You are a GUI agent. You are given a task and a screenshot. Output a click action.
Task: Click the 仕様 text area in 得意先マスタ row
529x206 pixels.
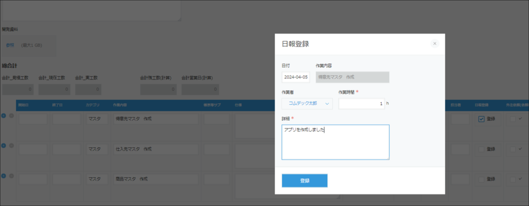point(255,126)
